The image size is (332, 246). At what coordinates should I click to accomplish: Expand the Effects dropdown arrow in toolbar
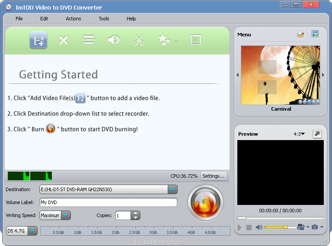click(176, 40)
